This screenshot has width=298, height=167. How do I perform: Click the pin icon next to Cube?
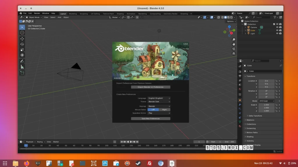(x=281, y=66)
